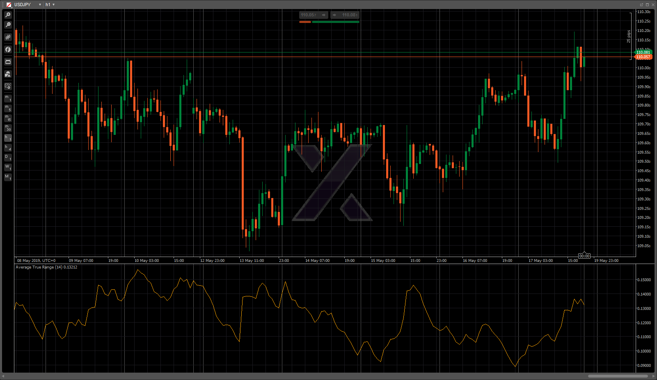Screen dimensions: 657x380
Task: Click the USDJPY symbol flag icon
Action: (x=9, y=5)
